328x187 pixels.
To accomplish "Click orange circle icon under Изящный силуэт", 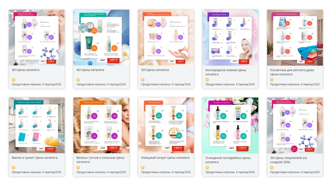I will (143, 168).
